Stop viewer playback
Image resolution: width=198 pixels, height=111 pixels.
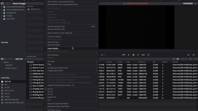click(133, 55)
